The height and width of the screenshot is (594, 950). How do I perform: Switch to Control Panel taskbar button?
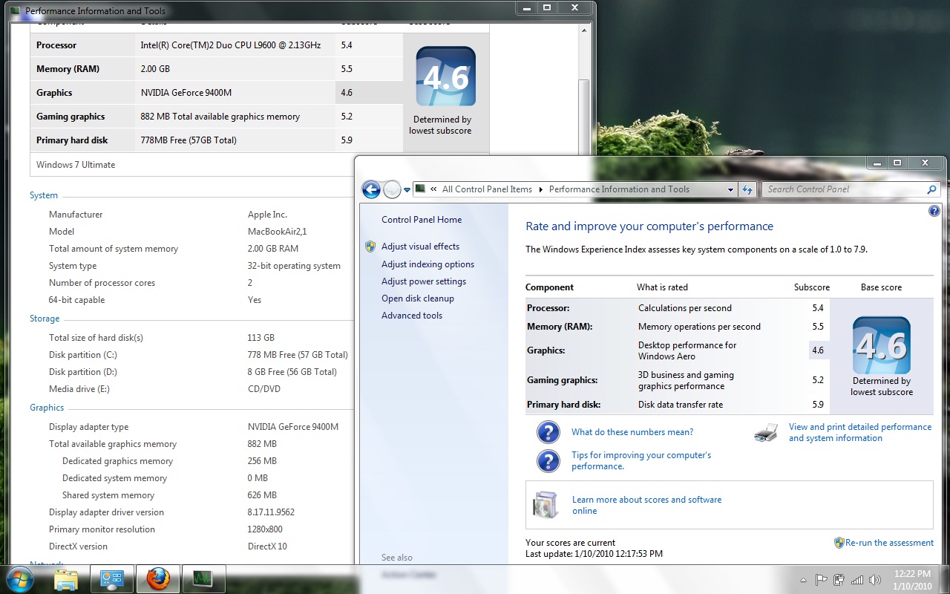point(112,578)
